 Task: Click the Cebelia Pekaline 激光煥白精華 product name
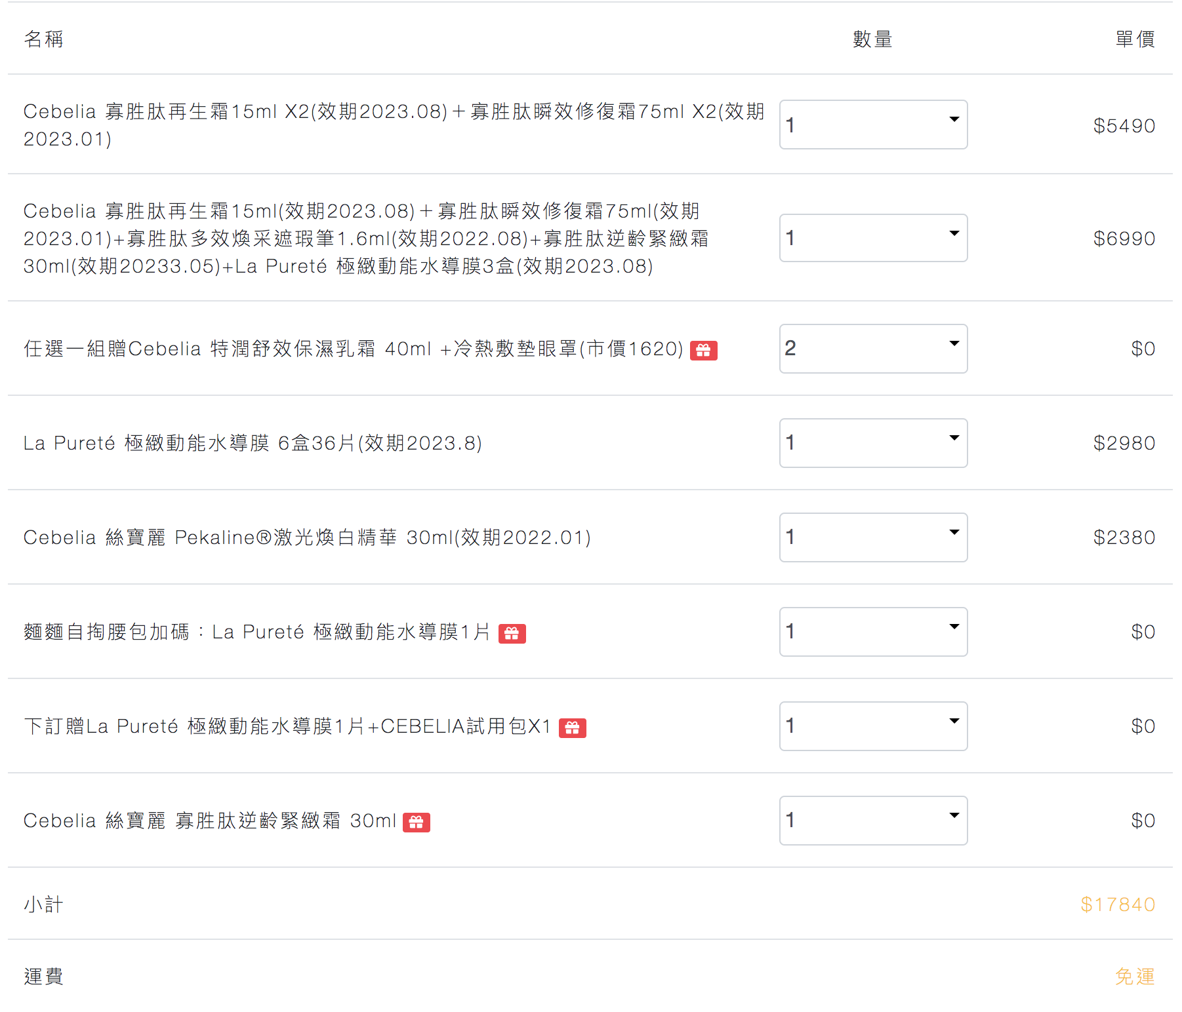pyautogui.click(x=307, y=538)
